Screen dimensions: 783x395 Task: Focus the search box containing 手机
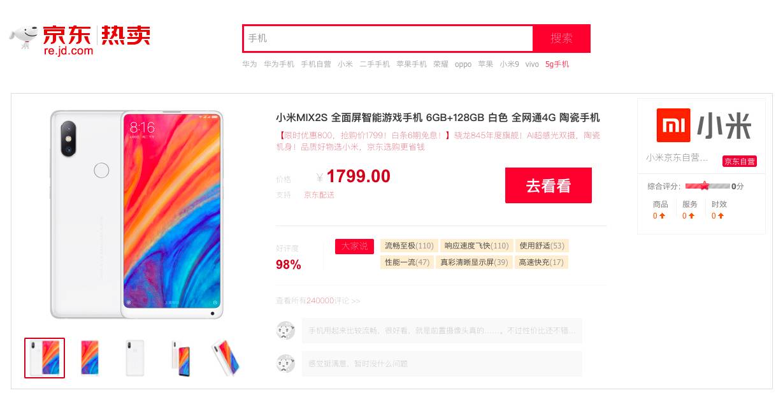point(388,38)
